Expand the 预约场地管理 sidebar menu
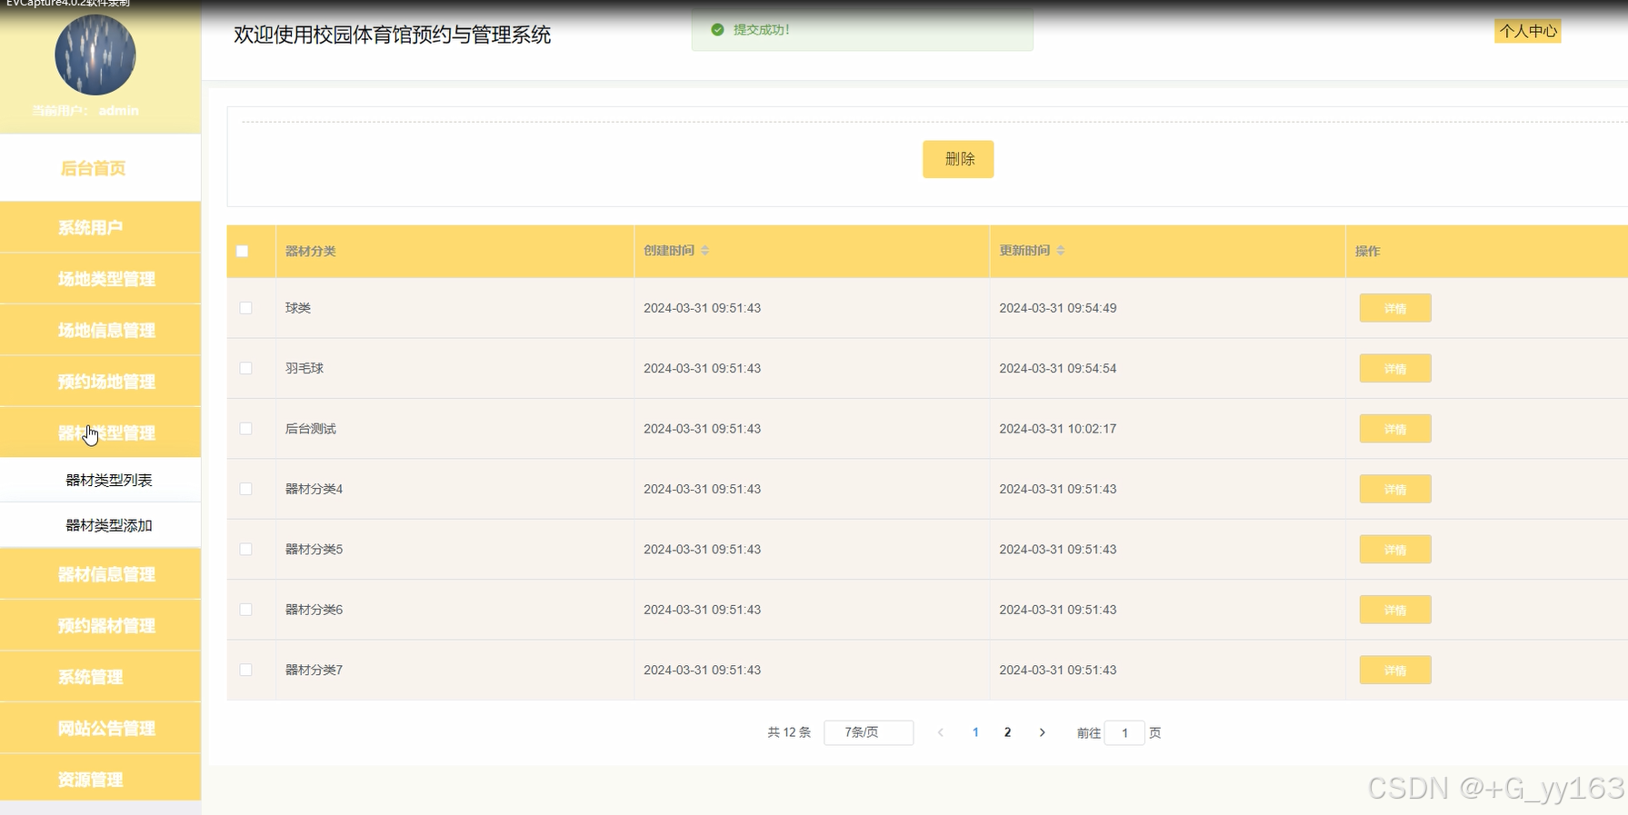The image size is (1628, 815). (x=100, y=382)
